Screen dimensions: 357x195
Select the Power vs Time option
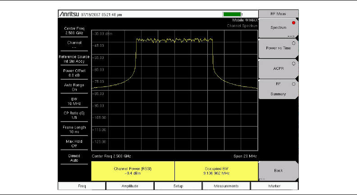pos(278,48)
